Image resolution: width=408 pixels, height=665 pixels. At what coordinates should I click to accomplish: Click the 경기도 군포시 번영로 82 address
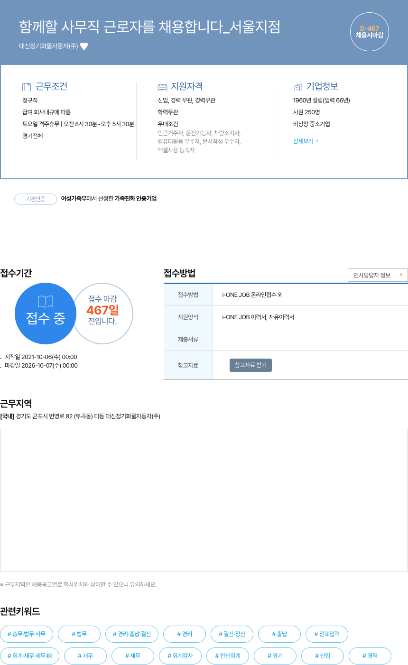[88, 416]
